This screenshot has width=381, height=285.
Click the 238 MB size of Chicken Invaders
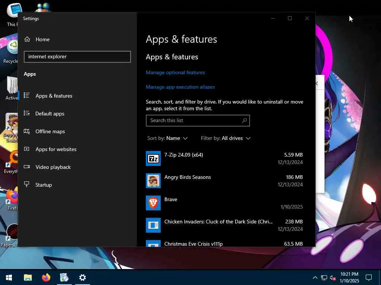click(294, 222)
